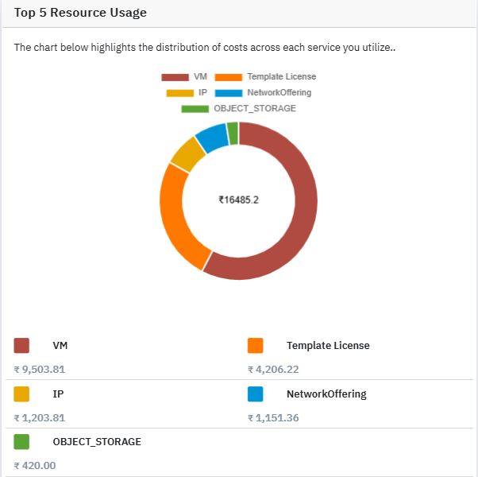Select Template License amount ₹ 4,206.22
This screenshot has height=477, width=478.
point(273,370)
